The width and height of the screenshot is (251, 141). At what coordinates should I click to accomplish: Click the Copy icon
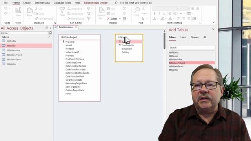[x=36, y=14]
